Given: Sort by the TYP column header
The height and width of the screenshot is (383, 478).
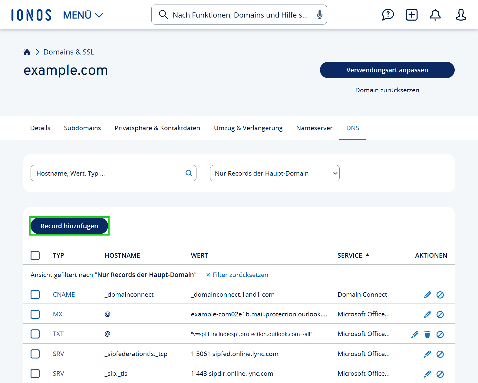Looking at the screenshot, I should (x=58, y=255).
